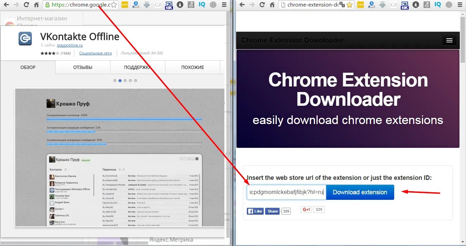Bookmark the Chrome Web Store page with star
Screen dimensions: 466x246
[x=114, y=5]
